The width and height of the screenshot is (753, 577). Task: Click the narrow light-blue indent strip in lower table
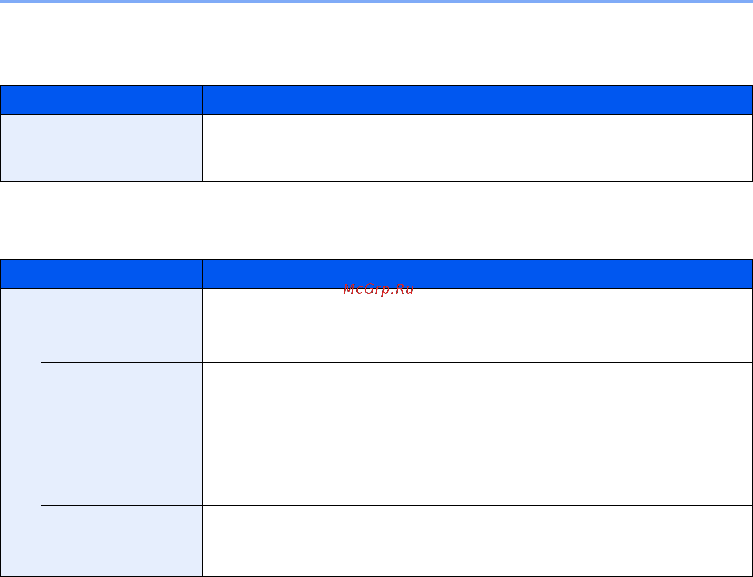(21, 447)
